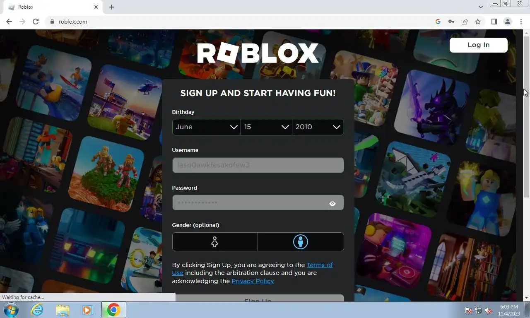This screenshot has height=318, width=530.
Task: Open the Chrome profile avatar icon
Action: pos(507,22)
